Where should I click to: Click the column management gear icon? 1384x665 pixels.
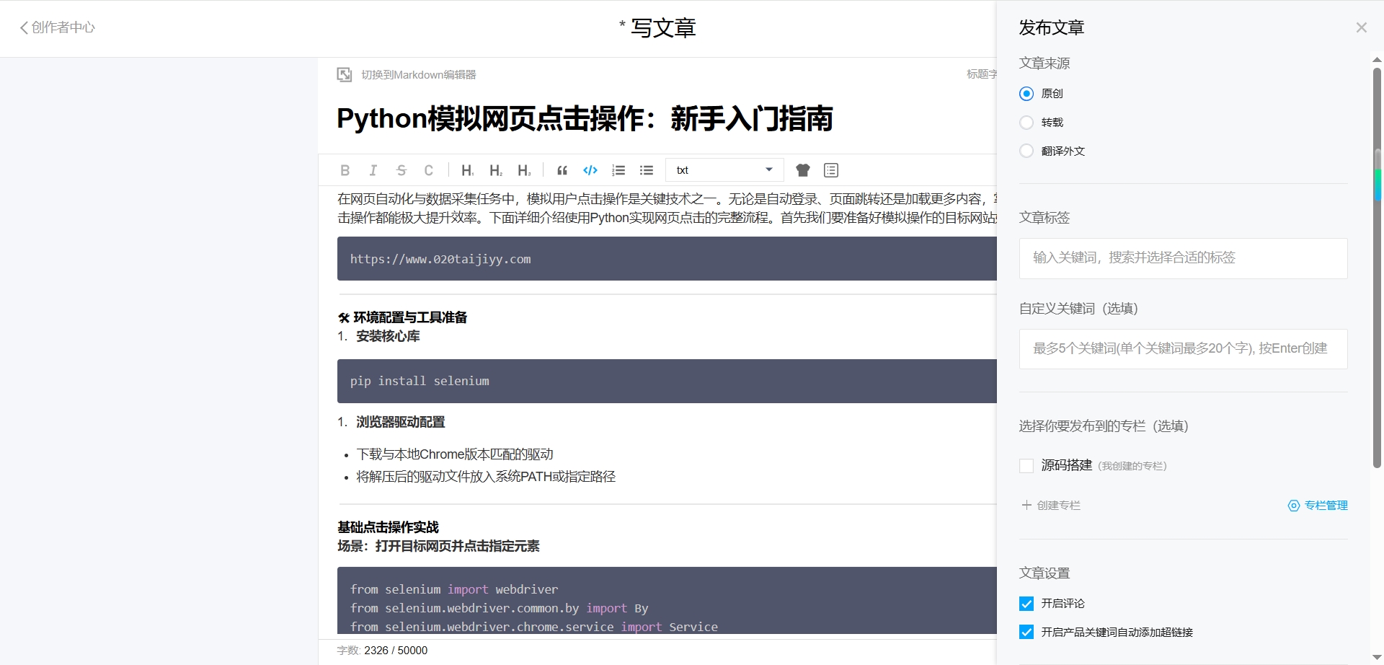pyautogui.click(x=1294, y=506)
